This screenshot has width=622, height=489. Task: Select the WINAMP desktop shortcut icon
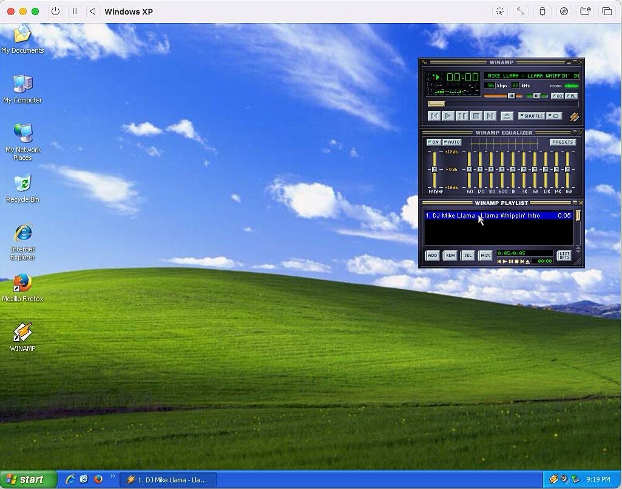pos(22,338)
